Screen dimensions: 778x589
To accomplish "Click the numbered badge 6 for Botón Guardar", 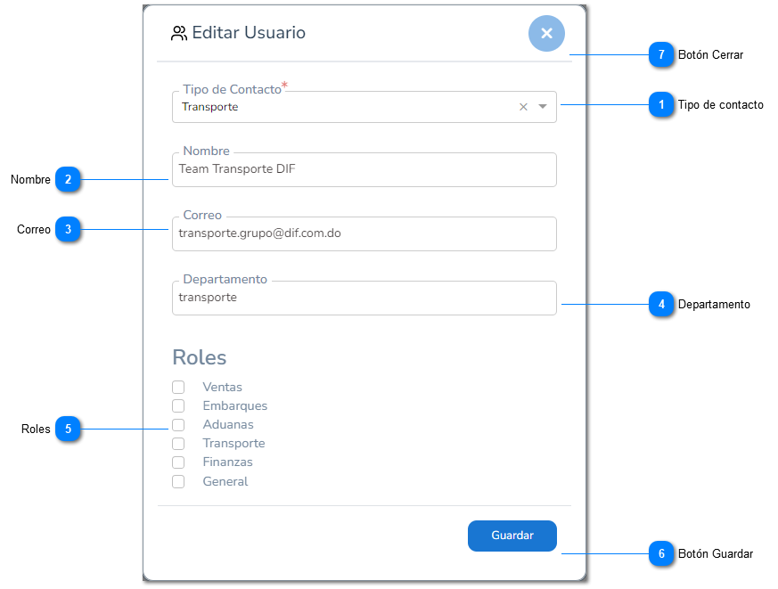I will 661,553.
